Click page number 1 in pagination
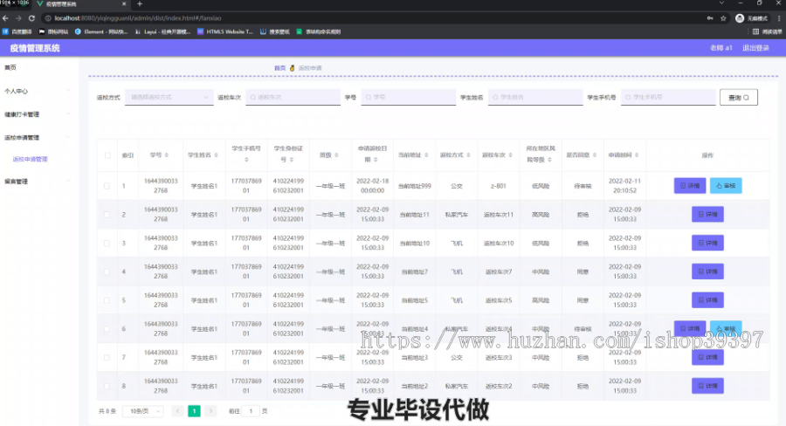 194,411
